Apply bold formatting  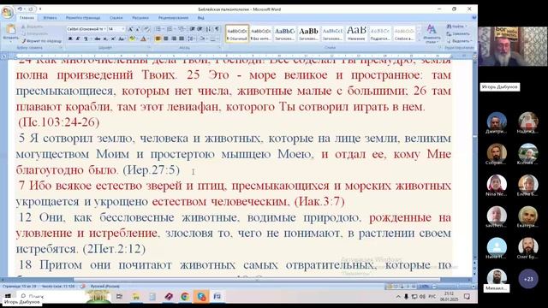tap(70, 38)
